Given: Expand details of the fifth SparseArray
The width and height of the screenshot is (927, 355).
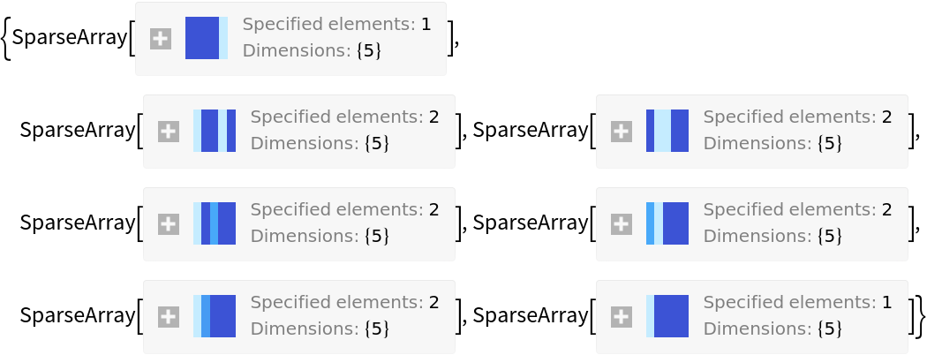Looking at the screenshot, I should pos(621,224).
